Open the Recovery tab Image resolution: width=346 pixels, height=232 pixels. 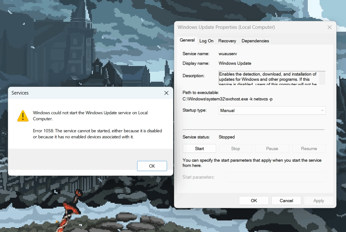pos(227,41)
